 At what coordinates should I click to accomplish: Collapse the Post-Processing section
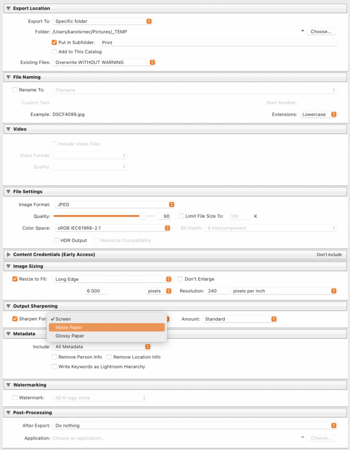click(x=8, y=413)
